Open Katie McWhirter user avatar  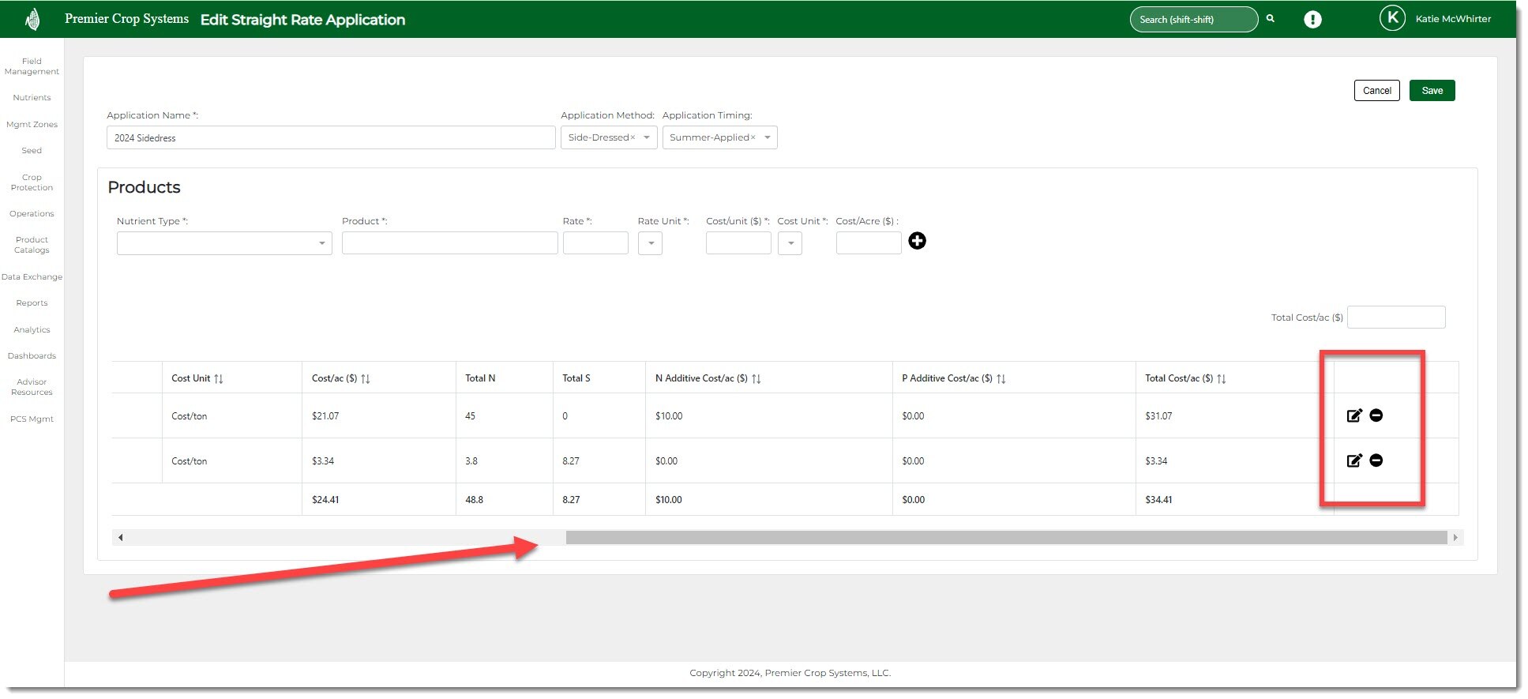click(x=1392, y=18)
